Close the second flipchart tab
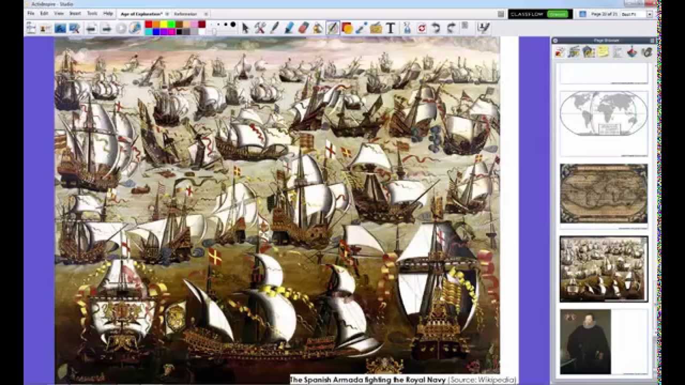The width and height of the screenshot is (685, 385). click(206, 13)
